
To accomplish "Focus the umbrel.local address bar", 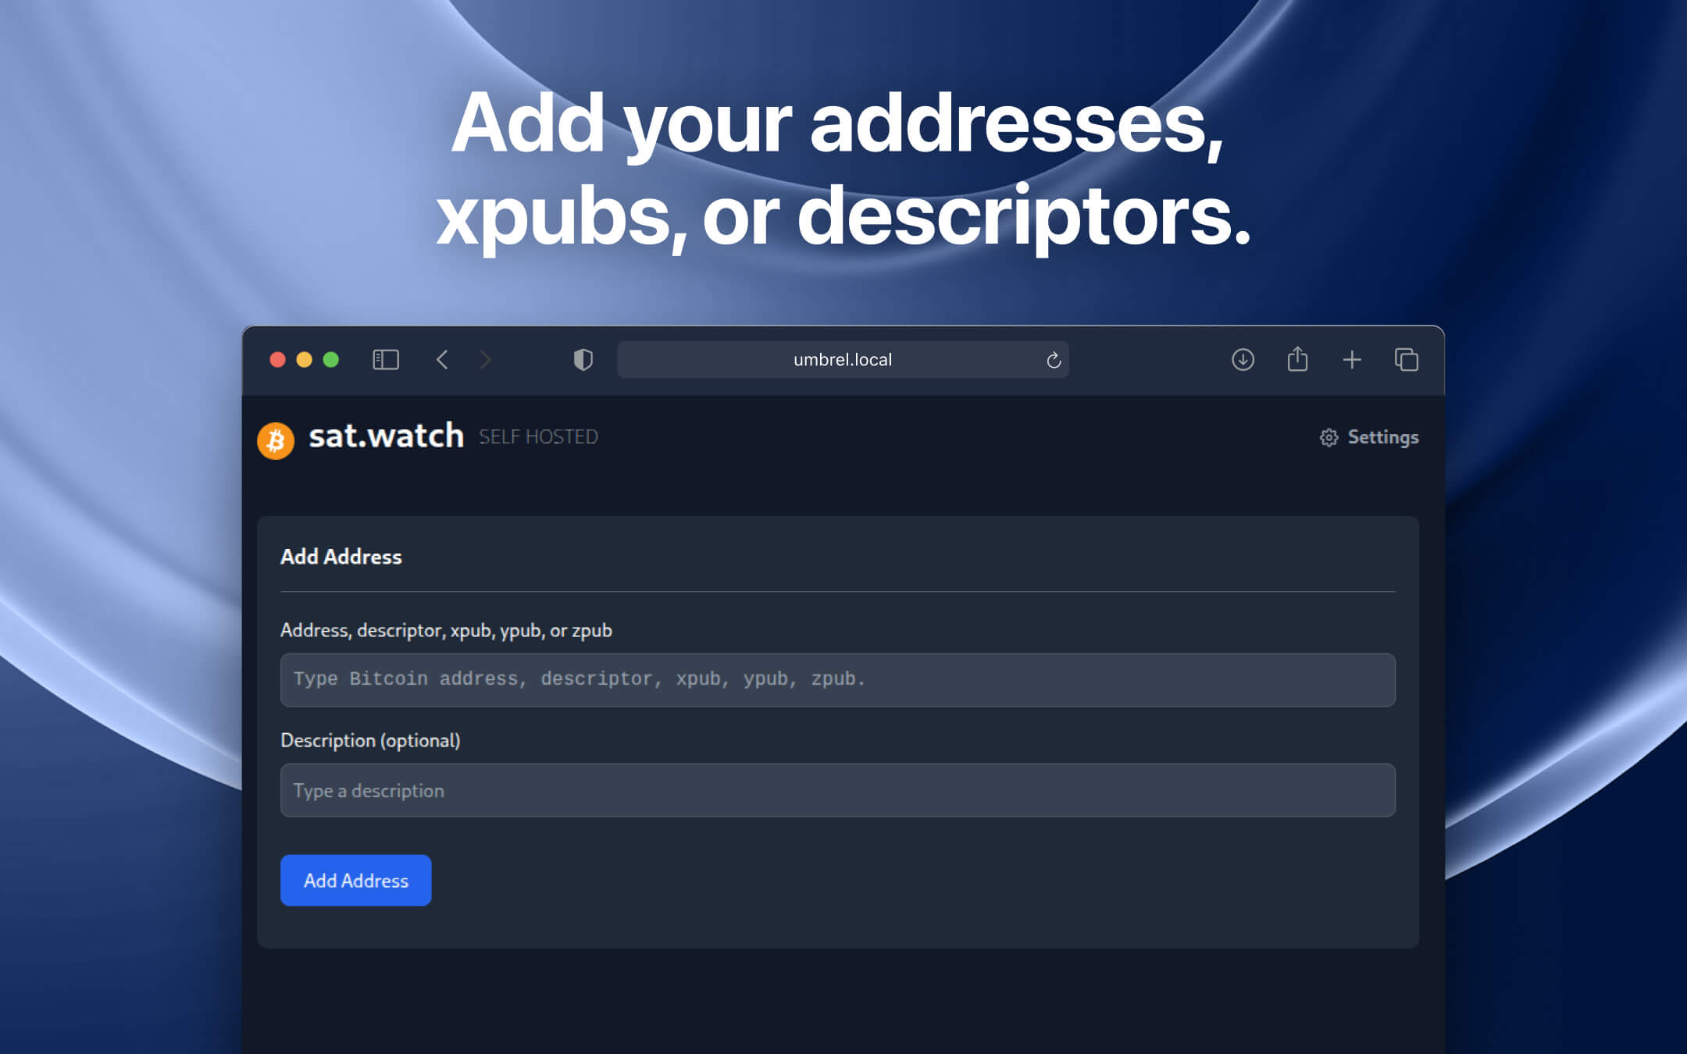I will tap(842, 360).
